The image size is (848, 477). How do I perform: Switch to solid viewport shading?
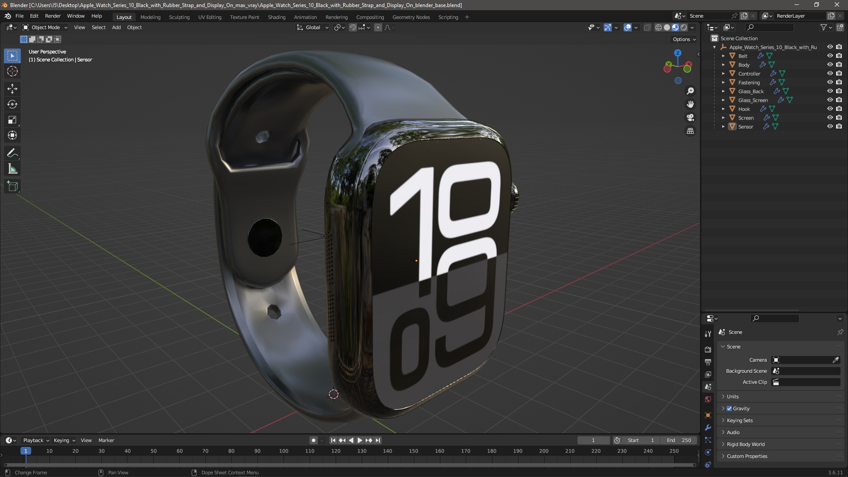pyautogui.click(x=667, y=27)
